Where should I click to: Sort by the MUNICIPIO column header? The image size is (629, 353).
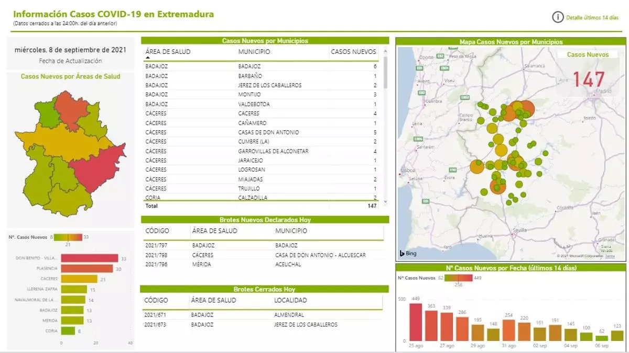(x=254, y=52)
